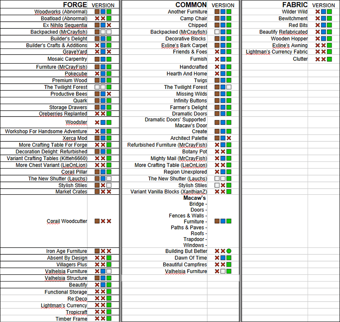The image size is (340, 322).
Task: Click the blue square in Bewitchment row
Action: tap(324, 18)
